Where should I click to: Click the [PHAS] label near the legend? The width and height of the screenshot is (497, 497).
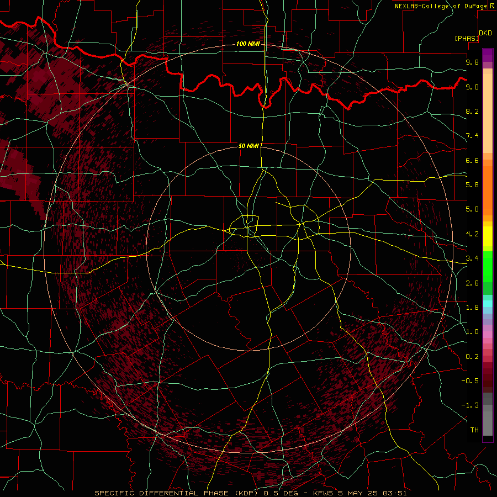coord(467,39)
